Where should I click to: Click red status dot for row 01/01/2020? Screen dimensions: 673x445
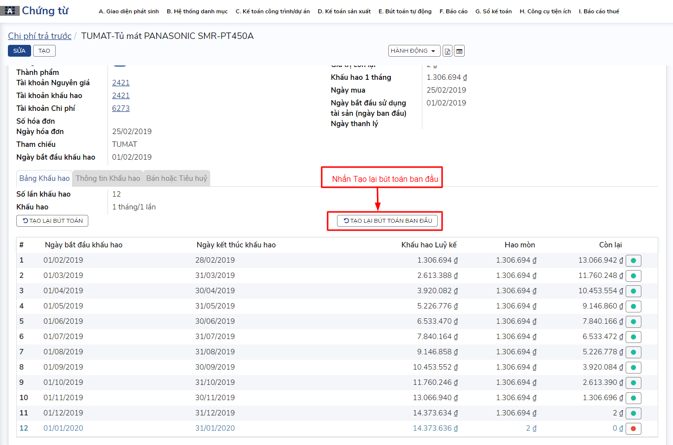(634, 429)
